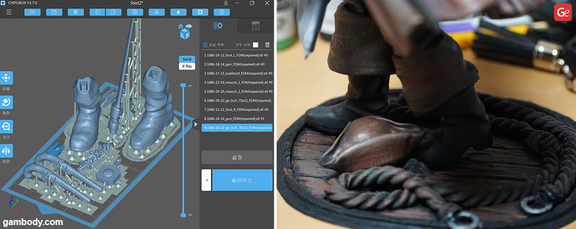Click the open file toolbar icon
The image size is (576, 229).
(x=32, y=12)
